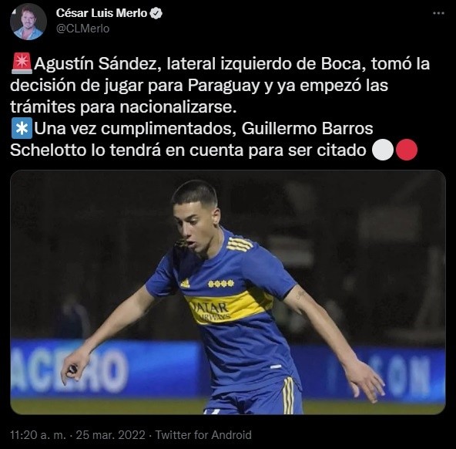This screenshot has width=456, height=449.
Task: Click the white circle emoji
Action: click(x=383, y=150)
